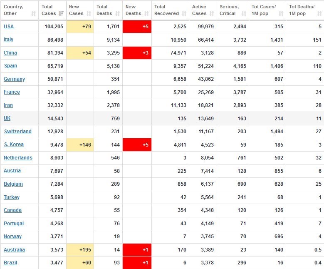Image resolution: width=324 pixels, height=269 pixels.
Task: Click the Total Recovered sort arrows icon
Action: (183, 13)
